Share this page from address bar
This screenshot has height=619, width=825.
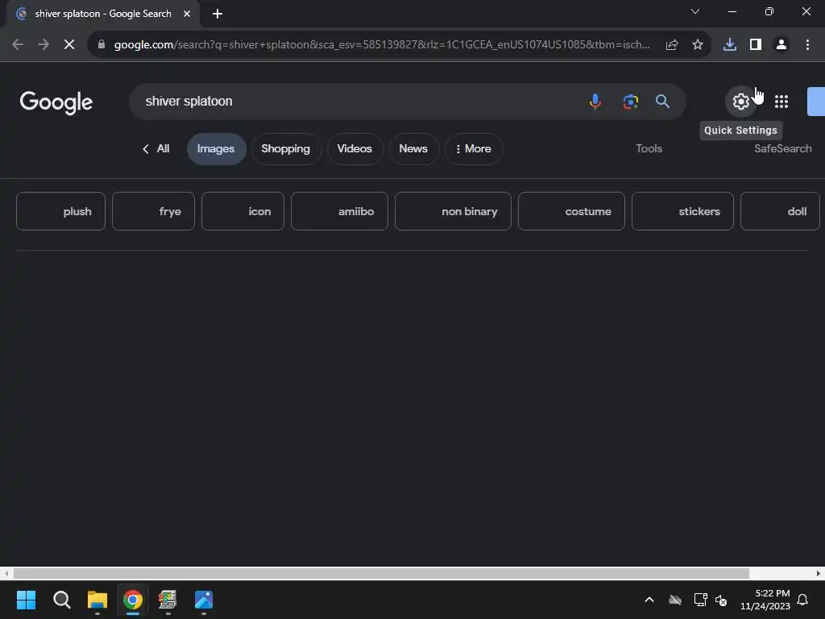click(x=671, y=45)
